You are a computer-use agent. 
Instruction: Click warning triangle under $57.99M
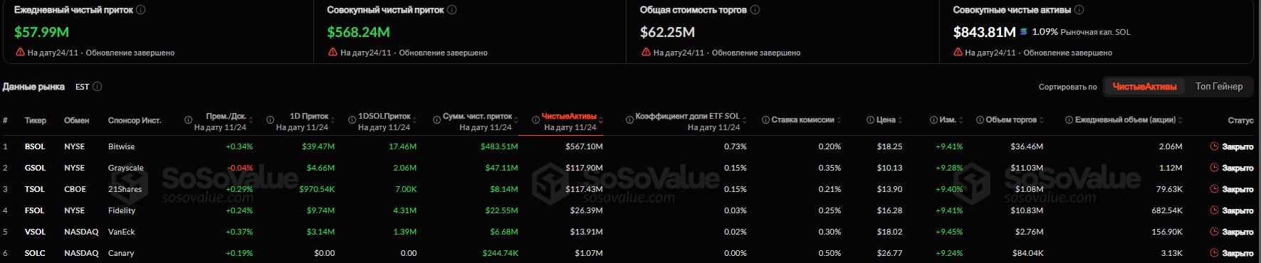(x=20, y=52)
